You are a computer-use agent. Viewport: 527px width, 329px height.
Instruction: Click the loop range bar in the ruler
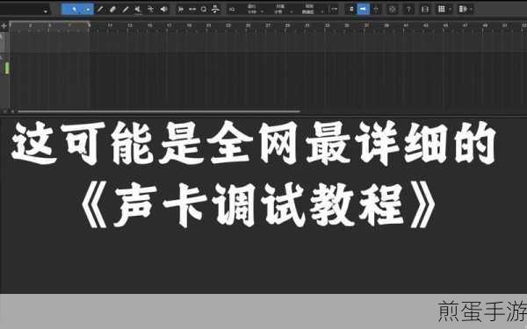point(49,23)
